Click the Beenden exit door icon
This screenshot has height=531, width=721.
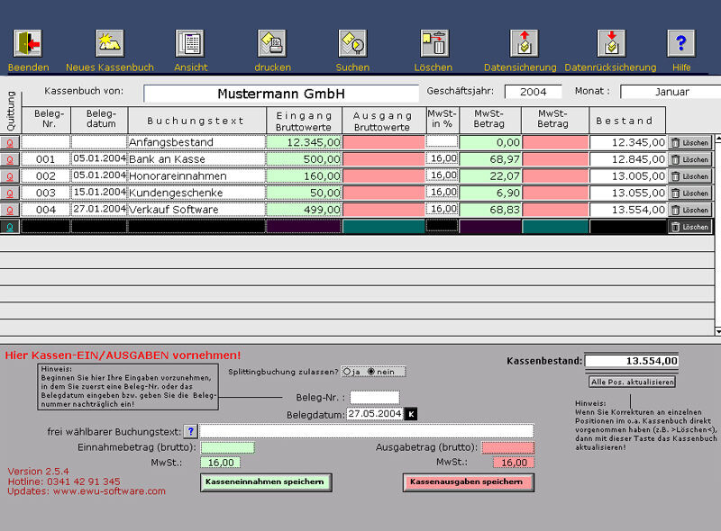(28, 43)
